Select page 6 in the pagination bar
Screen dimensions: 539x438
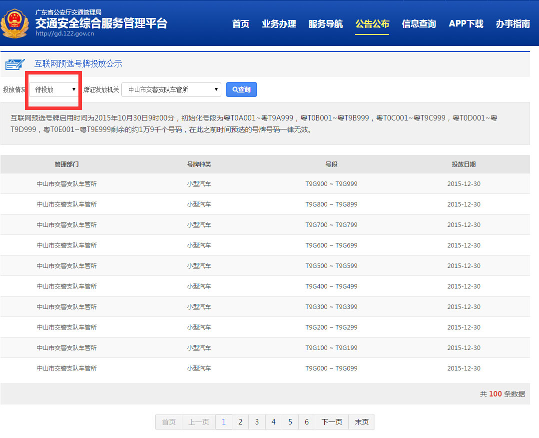(306, 422)
